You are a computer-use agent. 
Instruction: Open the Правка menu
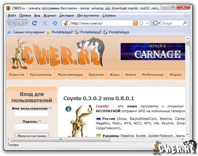25,16
